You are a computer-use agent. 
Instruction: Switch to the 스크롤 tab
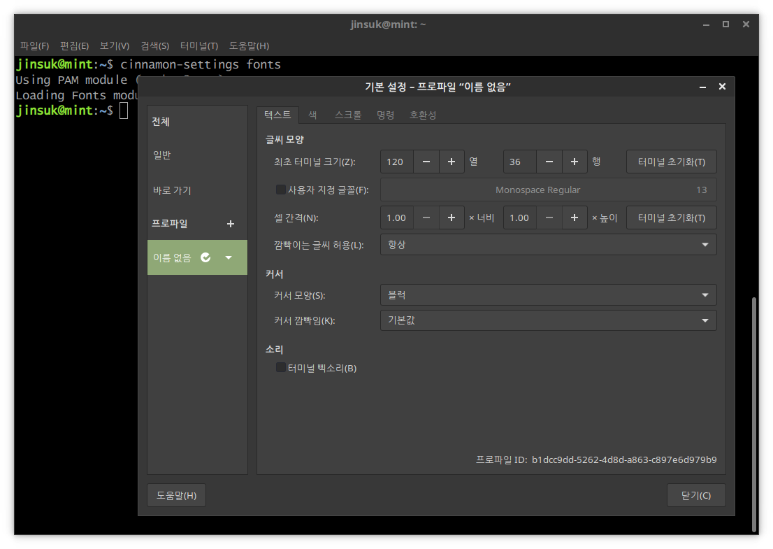pos(348,115)
